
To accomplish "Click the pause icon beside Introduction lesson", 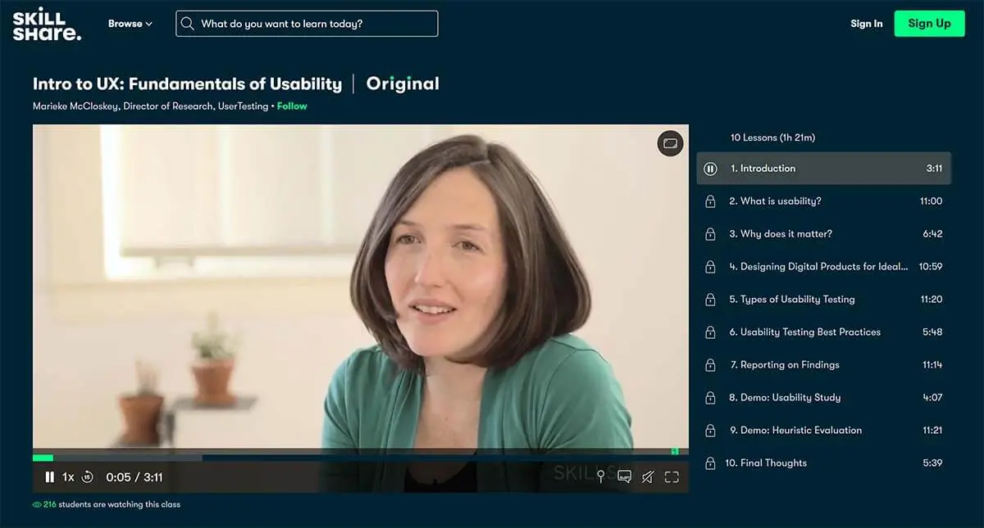I will coord(711,169).
